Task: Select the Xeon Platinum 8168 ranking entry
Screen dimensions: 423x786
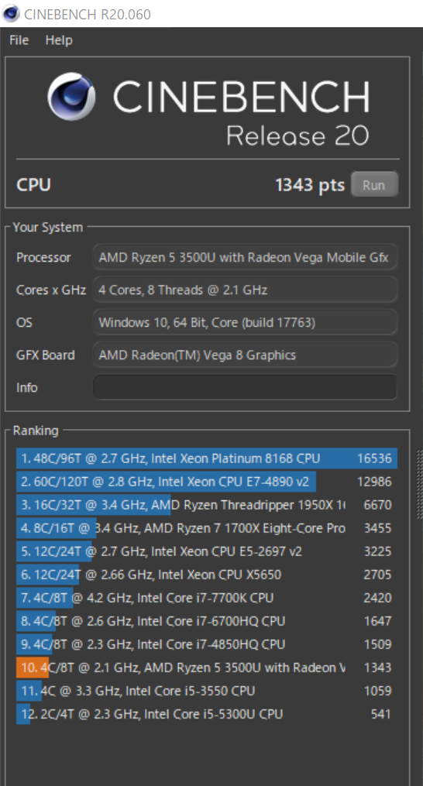Action: click(x=207, y=458)
